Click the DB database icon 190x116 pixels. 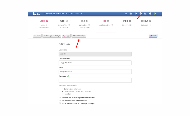click(x=108, y=21)
